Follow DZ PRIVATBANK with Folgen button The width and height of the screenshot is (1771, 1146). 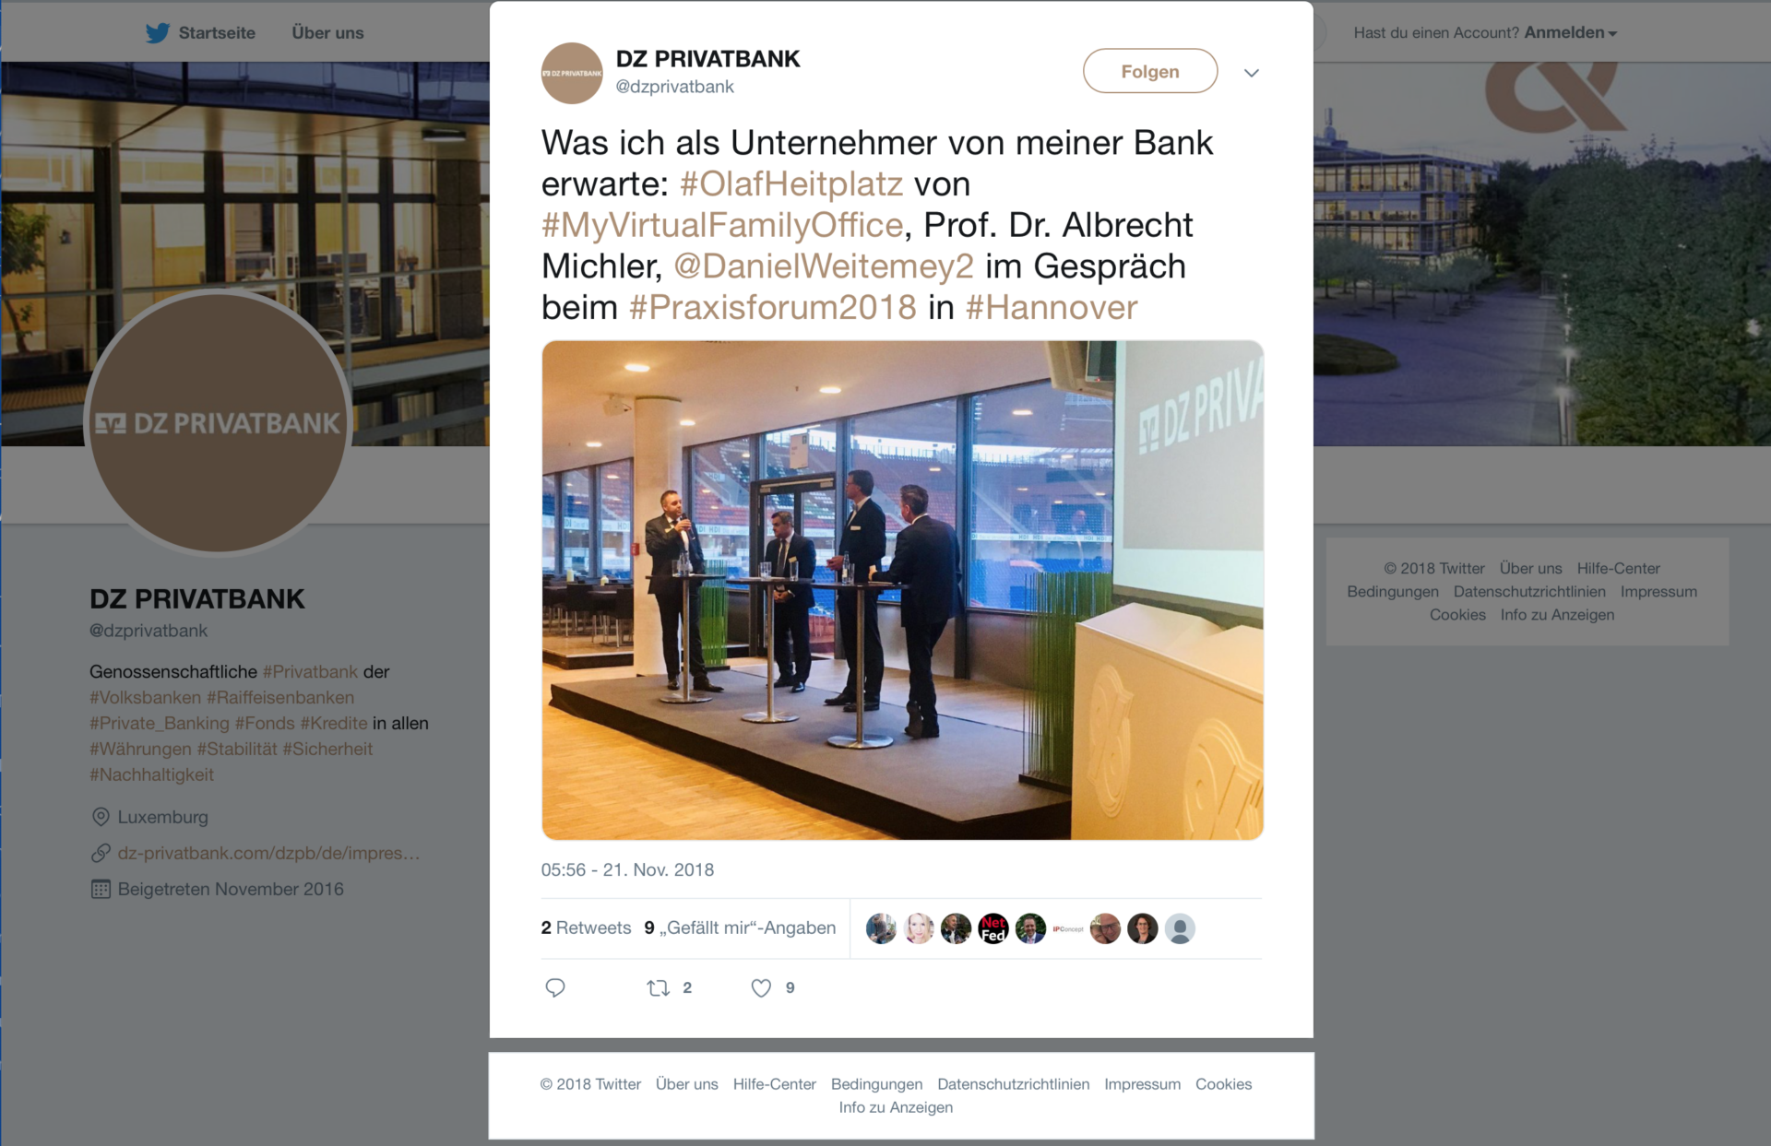point(1150,71)
